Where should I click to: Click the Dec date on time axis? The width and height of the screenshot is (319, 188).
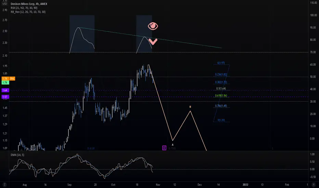[200, 185]
